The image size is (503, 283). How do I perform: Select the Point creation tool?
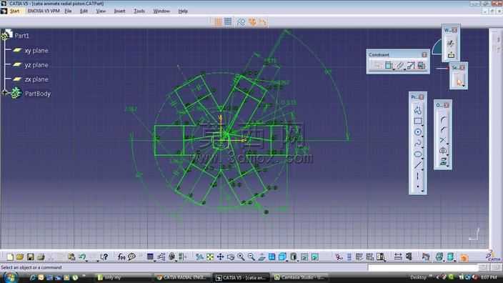tap(417, 187)
